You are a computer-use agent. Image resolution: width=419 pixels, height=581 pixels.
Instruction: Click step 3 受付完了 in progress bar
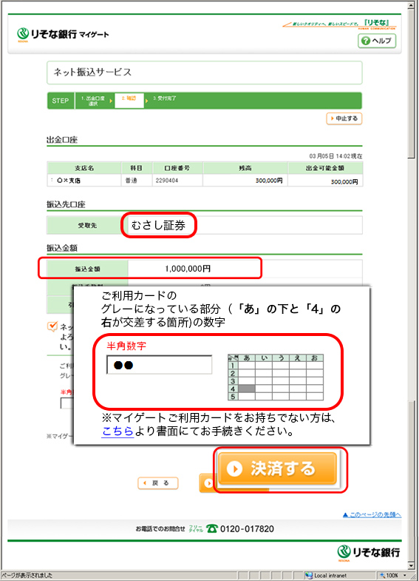(x=165, y=98)
